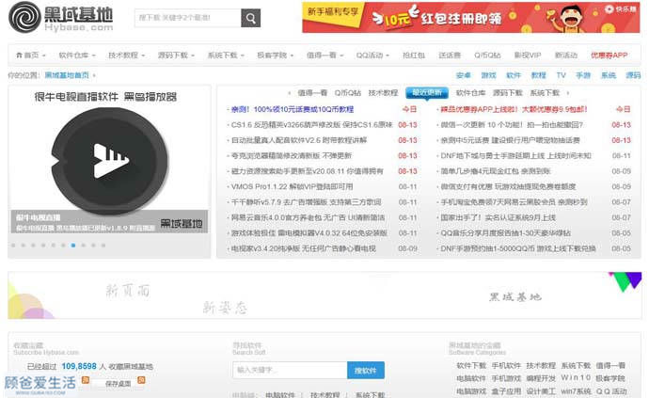
Task: Open 抢红包 in navigation bar
Action: 414,56
